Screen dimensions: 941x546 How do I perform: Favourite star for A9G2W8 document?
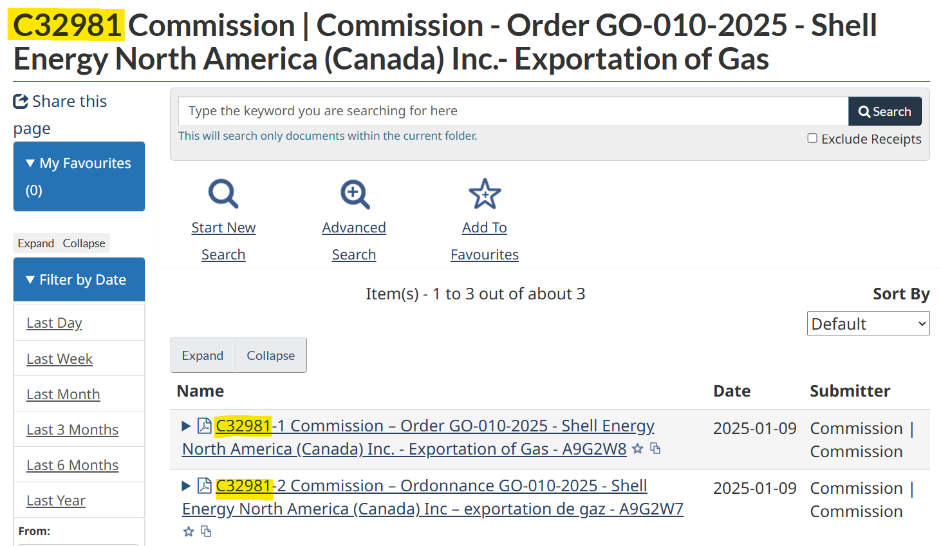[638, 449]
